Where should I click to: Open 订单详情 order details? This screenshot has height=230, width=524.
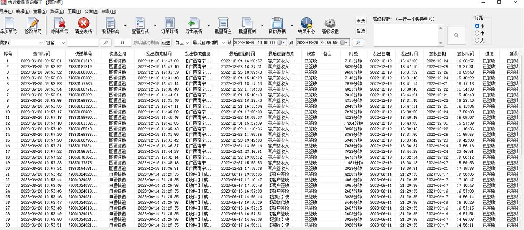tap(169, 26)
